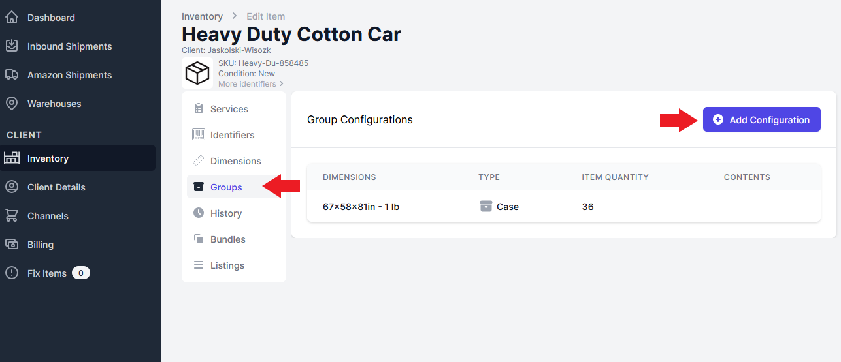Click the Identifiers barcode icon
Viewport: 841px width, 362px height.
click(x=199, y=135)
